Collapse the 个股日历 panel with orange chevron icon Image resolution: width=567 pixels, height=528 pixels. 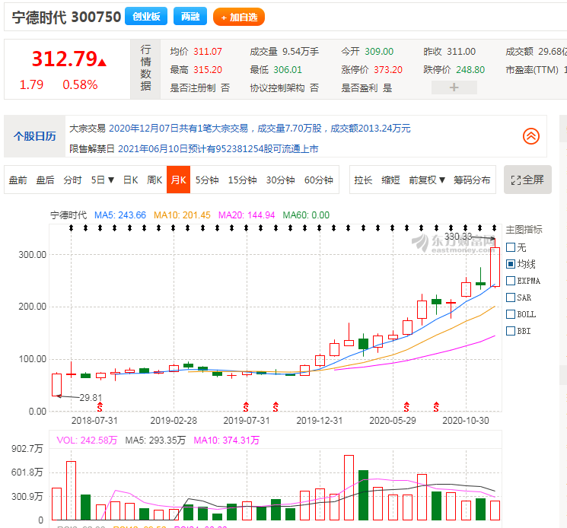pyautogui.click(x=530, y=136)
